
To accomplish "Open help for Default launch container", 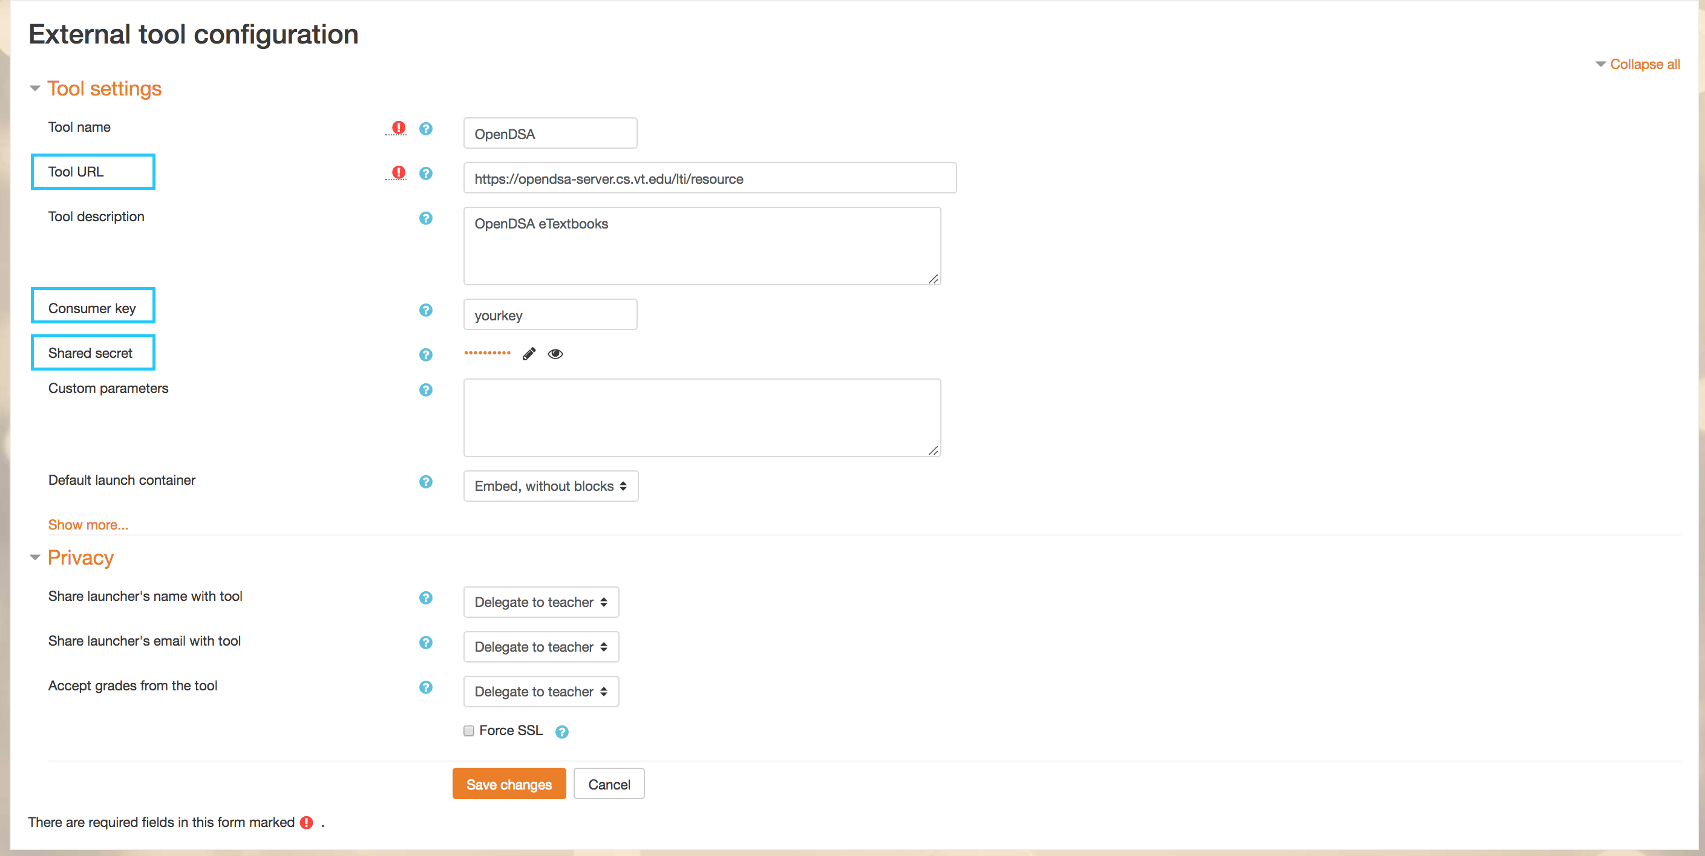I will pos(425,482).
